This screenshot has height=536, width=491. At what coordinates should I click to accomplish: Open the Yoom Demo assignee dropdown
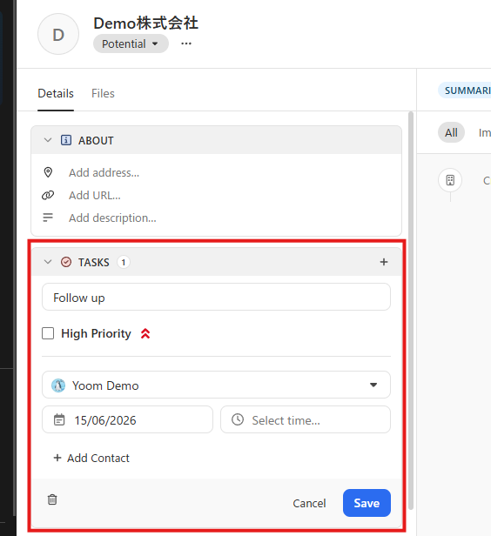click(x=216, y=385)
